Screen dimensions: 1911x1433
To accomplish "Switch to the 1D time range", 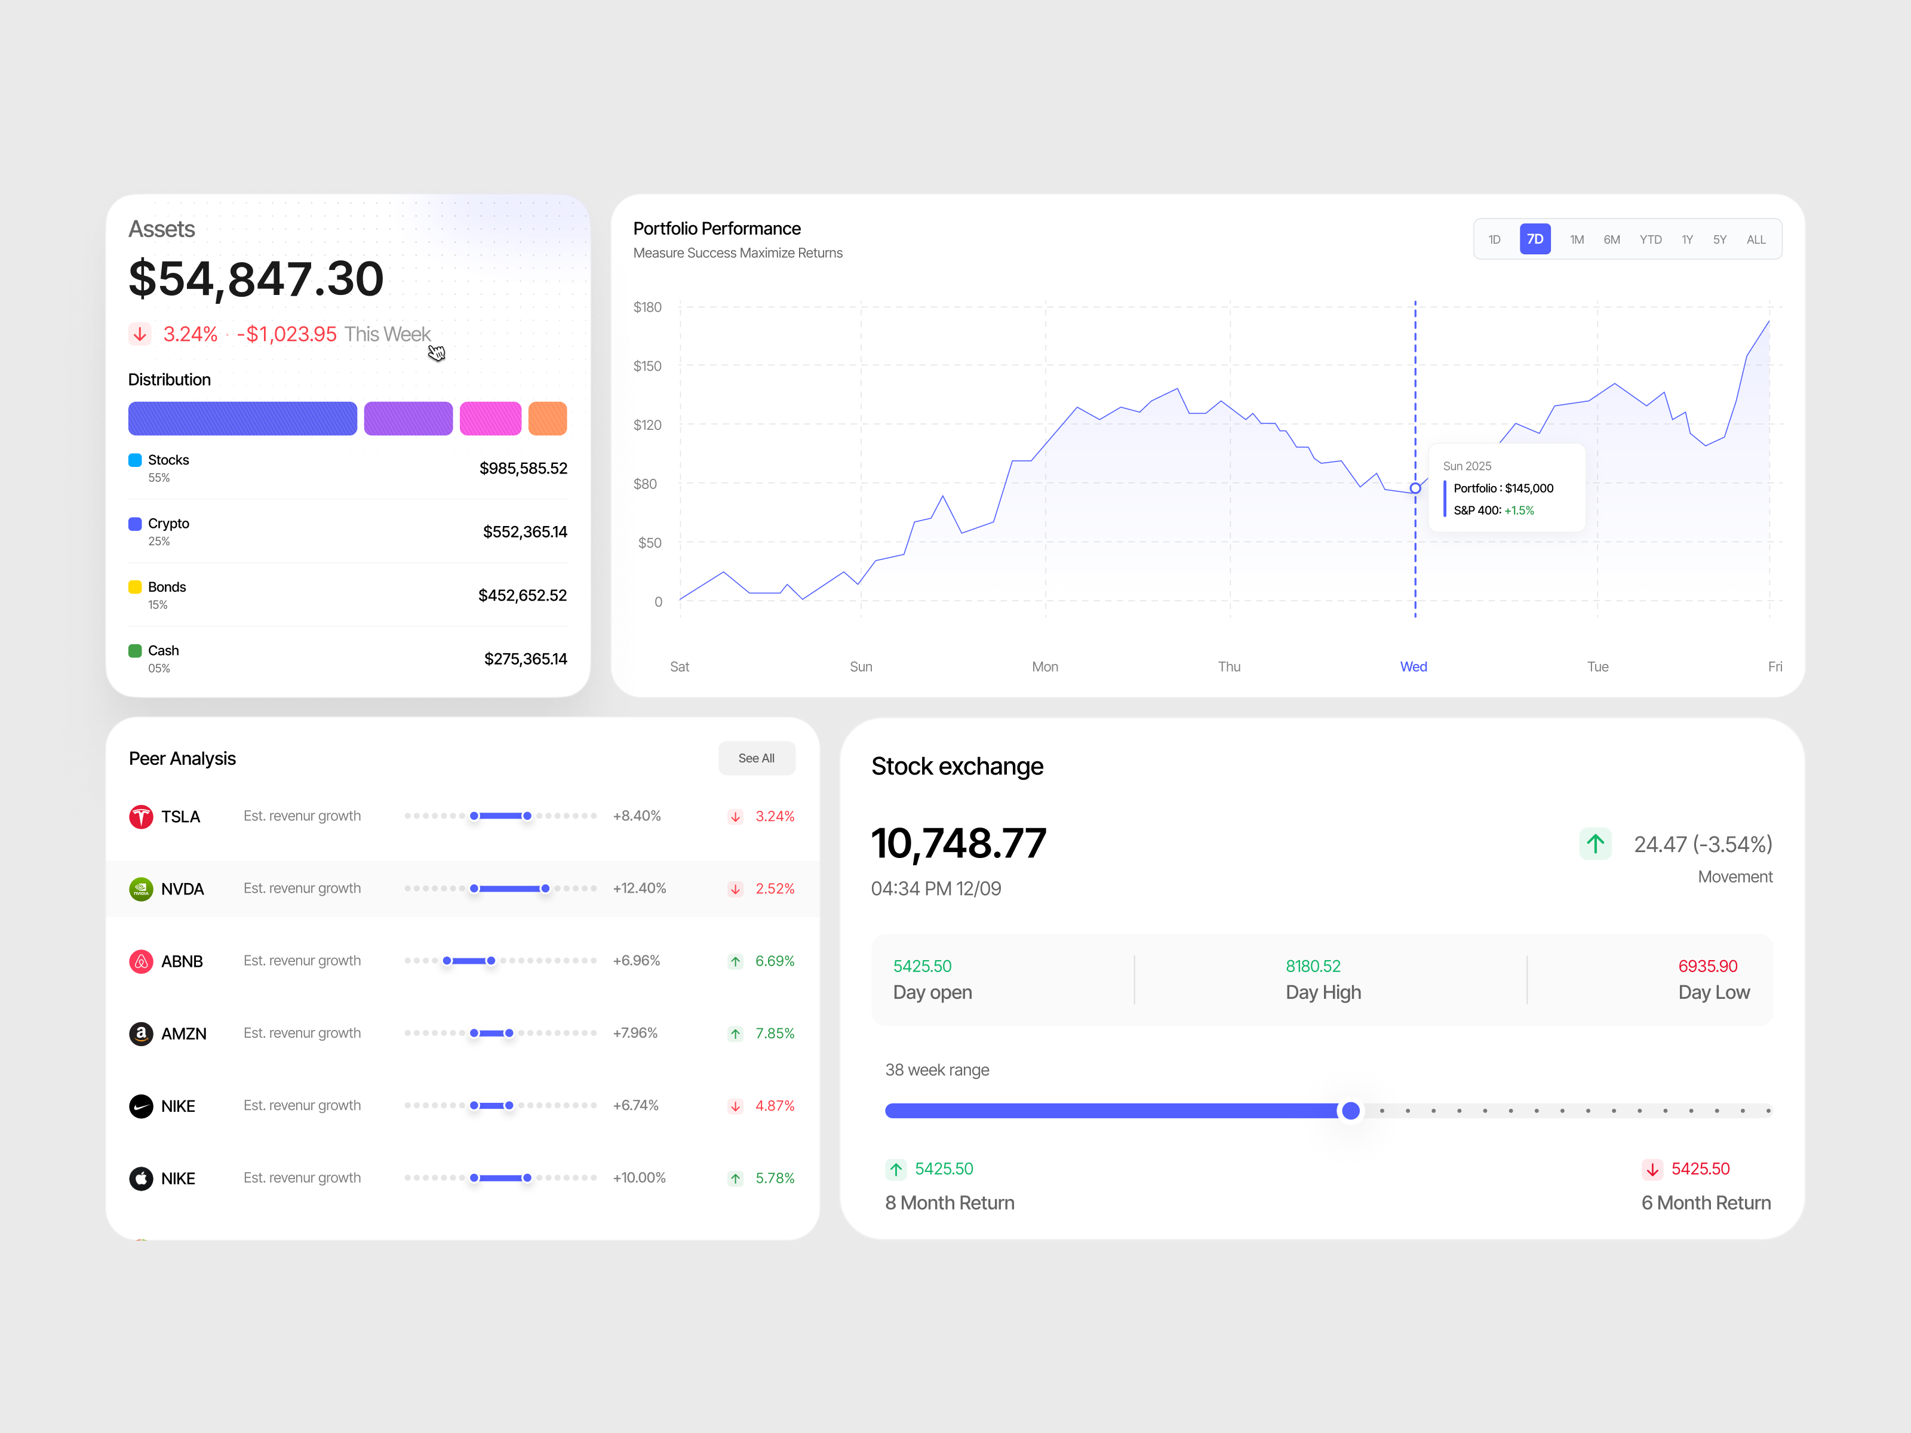I will (x=1495, y=239).
